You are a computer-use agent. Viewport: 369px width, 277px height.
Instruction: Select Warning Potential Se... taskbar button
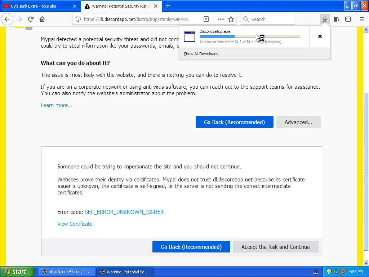pos(125,272)
